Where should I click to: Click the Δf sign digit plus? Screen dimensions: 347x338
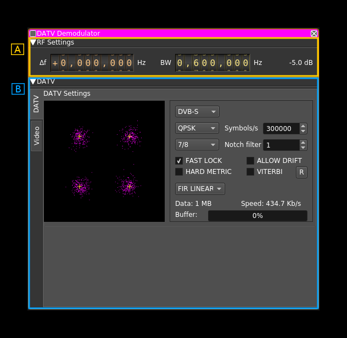click(55, 63)
